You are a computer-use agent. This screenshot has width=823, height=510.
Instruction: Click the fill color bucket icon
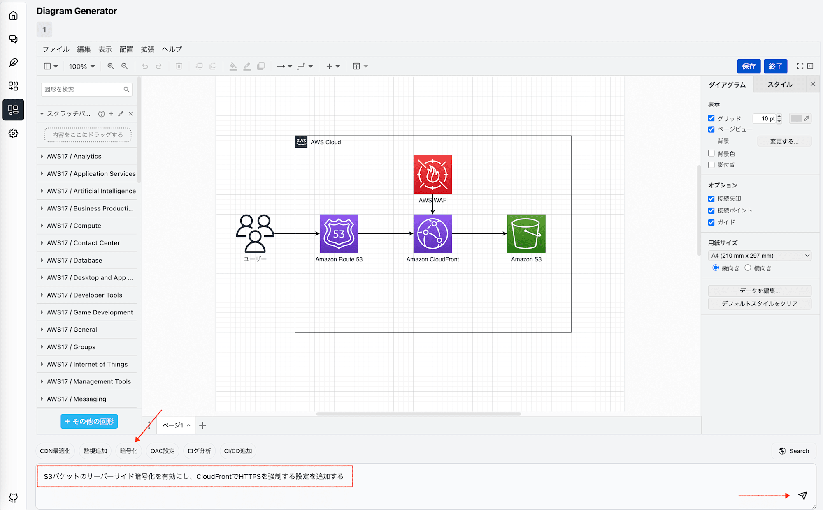pyautogui.click(x=233, y=66)
